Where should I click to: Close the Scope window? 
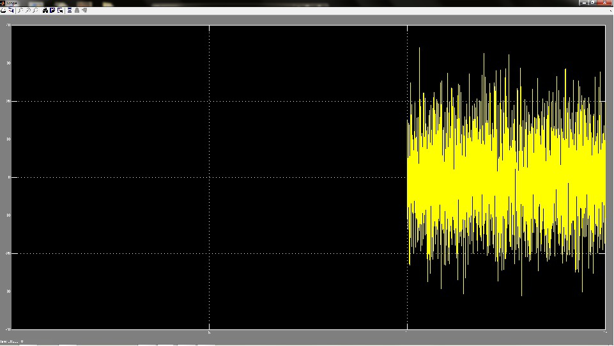[x=604, y=3]
